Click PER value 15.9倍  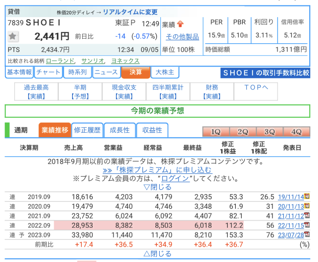point(217,35)
